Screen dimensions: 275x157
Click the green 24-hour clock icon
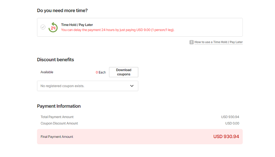point(53,27)
